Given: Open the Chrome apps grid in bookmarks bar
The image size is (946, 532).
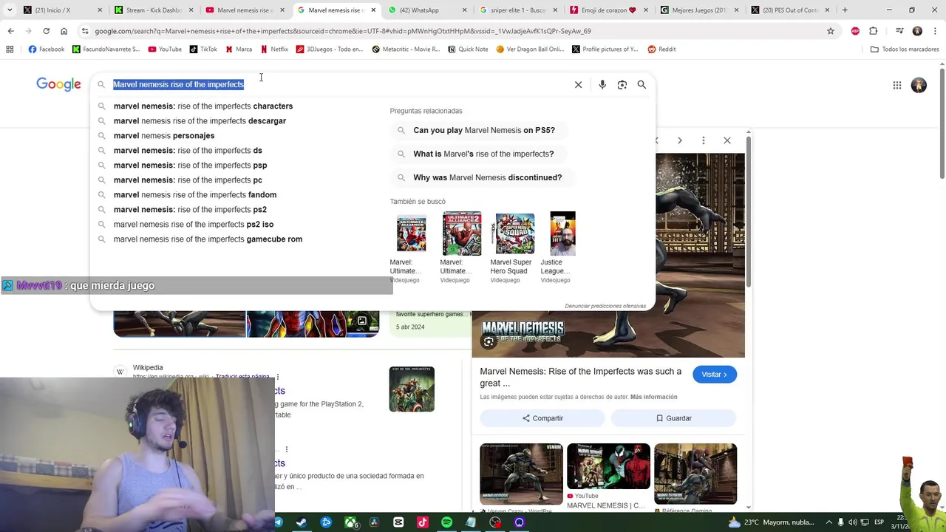Looking at the screenshot, I should point(10,50).
